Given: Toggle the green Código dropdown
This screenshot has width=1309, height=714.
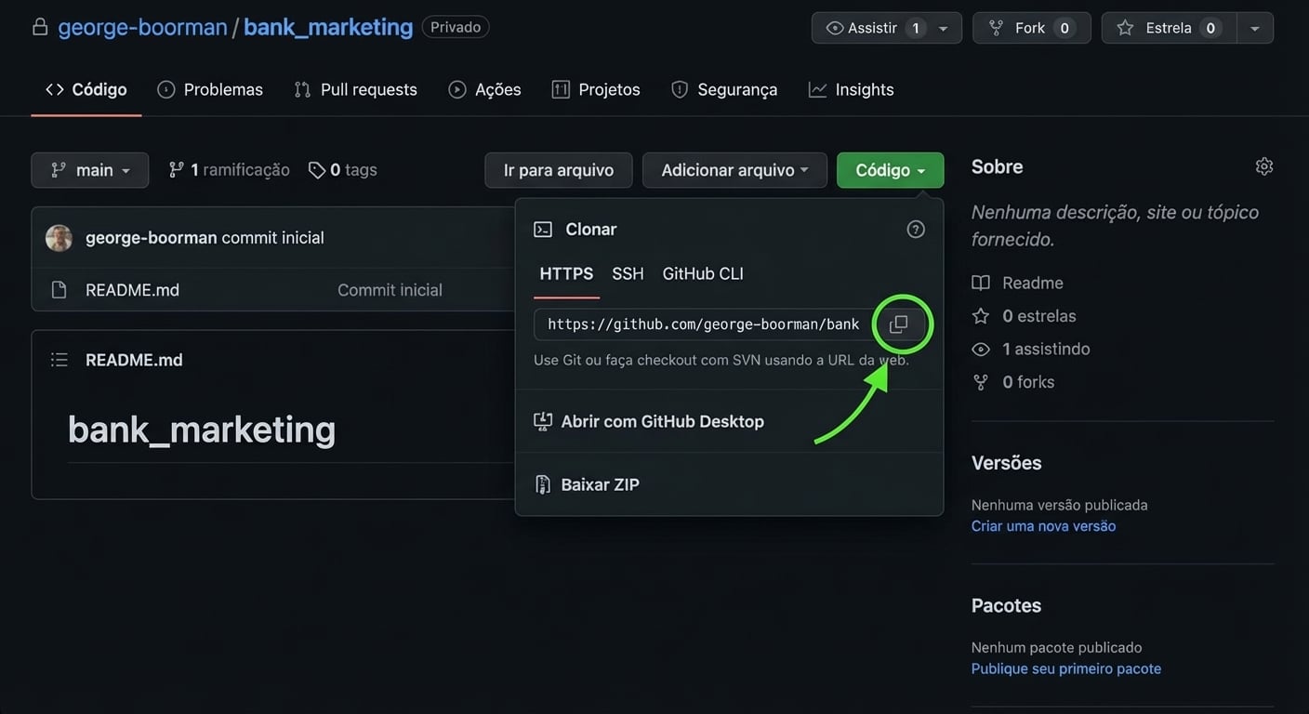Looking at the screenshot, I should [890, 170].
